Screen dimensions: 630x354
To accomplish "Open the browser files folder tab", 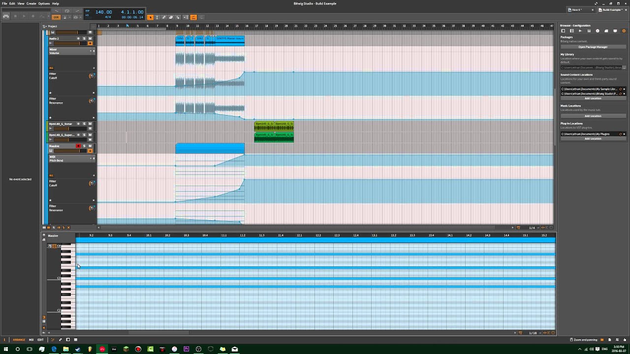I will coord(606,31).
